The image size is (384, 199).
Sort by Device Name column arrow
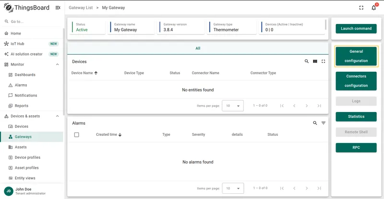point(96,73)
